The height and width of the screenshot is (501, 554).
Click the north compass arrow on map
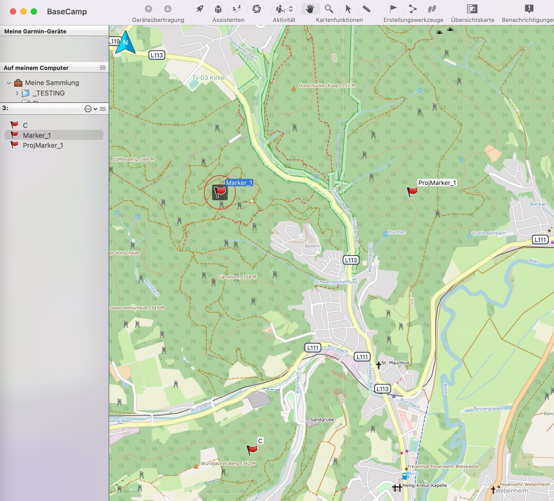(x=125, y=43)
